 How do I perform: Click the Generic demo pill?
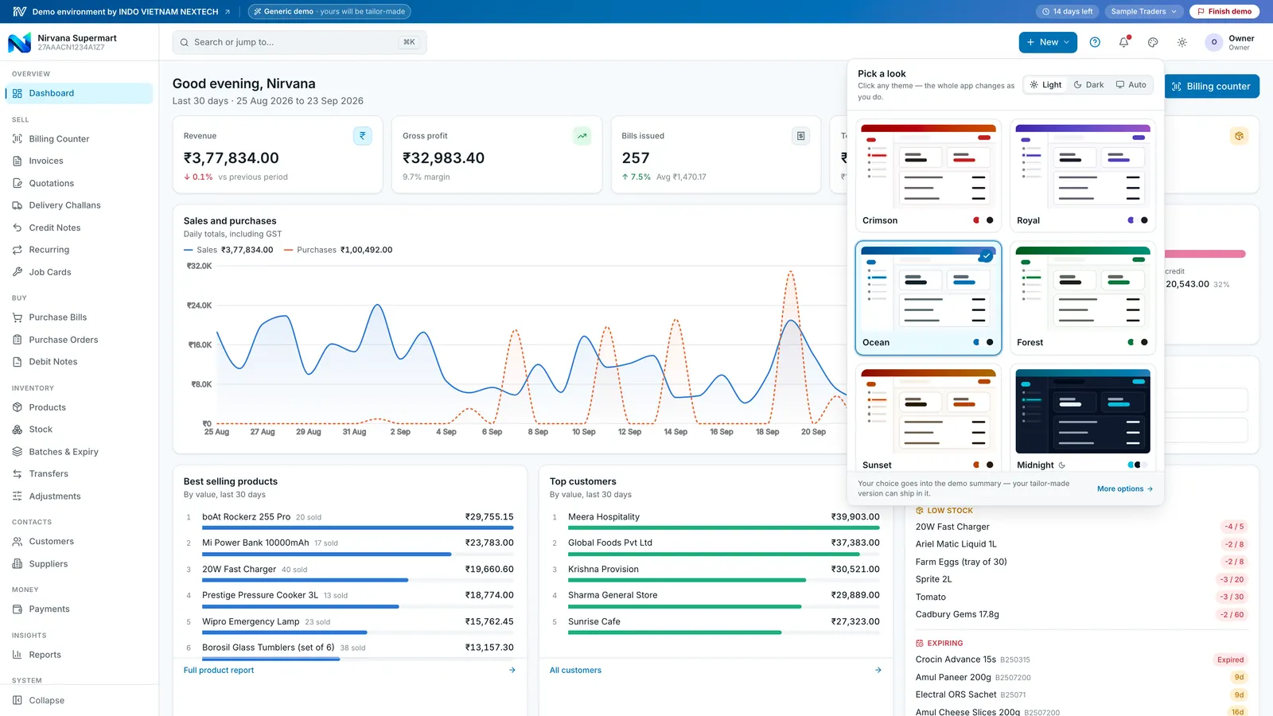tap(329, 11)
